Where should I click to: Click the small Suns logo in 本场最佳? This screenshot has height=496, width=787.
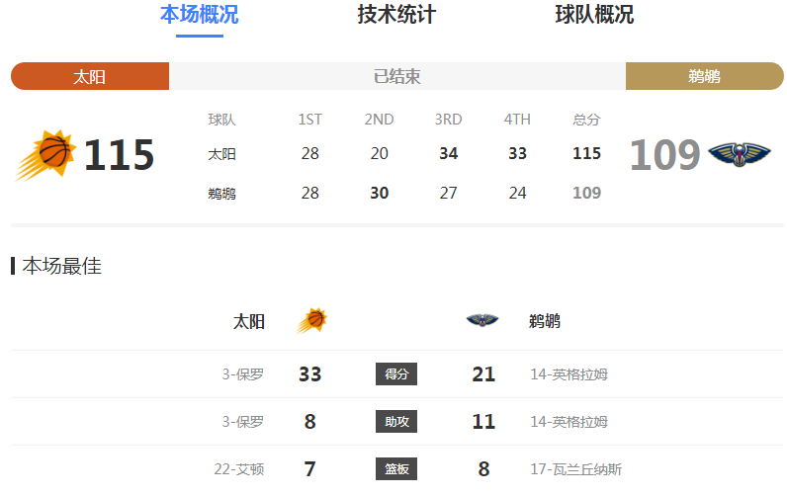point(311,320)
